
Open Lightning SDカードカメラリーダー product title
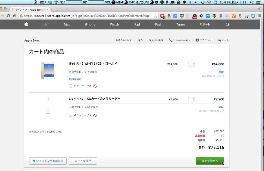tap(95, 98)
